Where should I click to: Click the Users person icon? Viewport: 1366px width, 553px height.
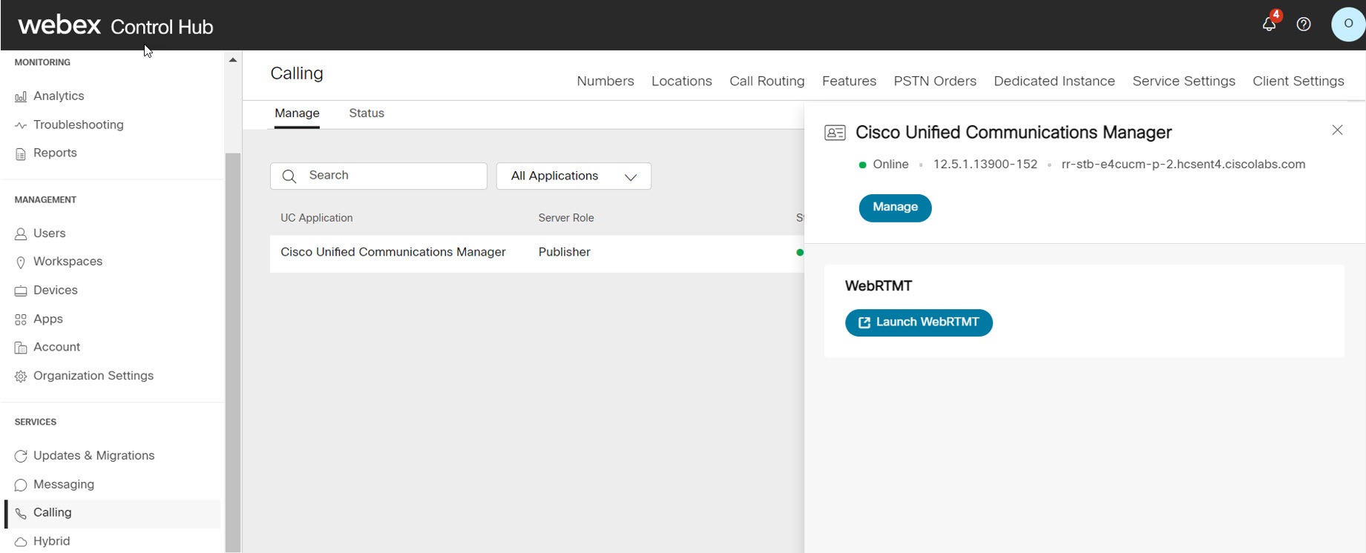[x=21, y=234]
